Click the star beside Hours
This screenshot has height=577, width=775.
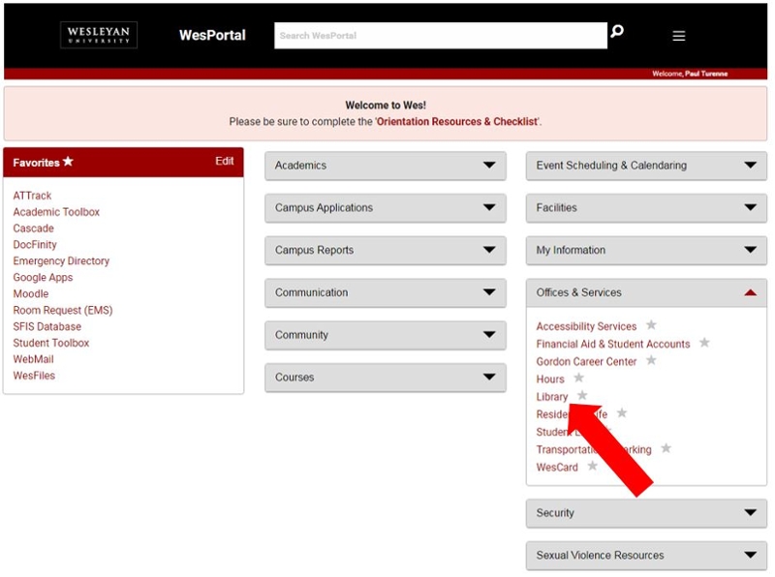578,378
